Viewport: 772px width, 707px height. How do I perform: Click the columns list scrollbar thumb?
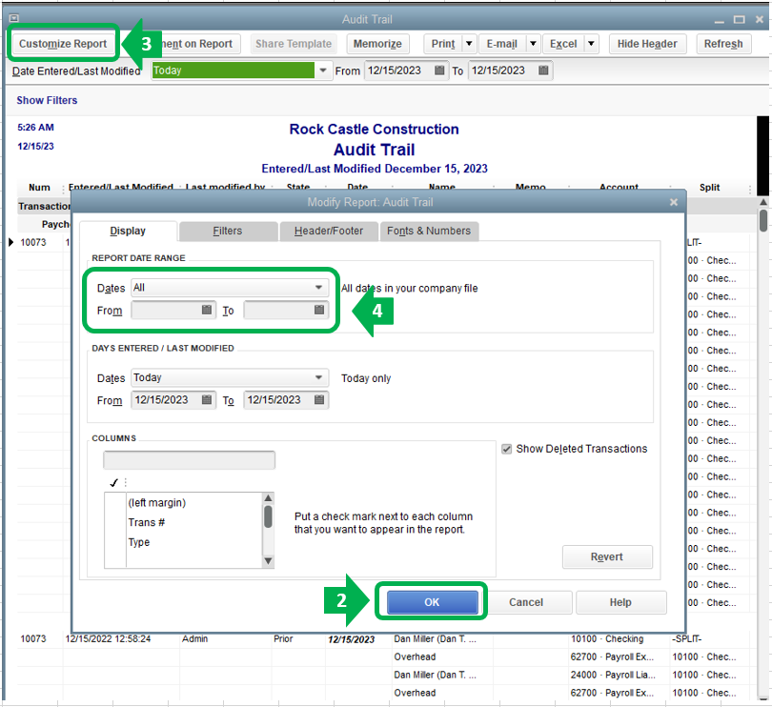tap(268, 516)
